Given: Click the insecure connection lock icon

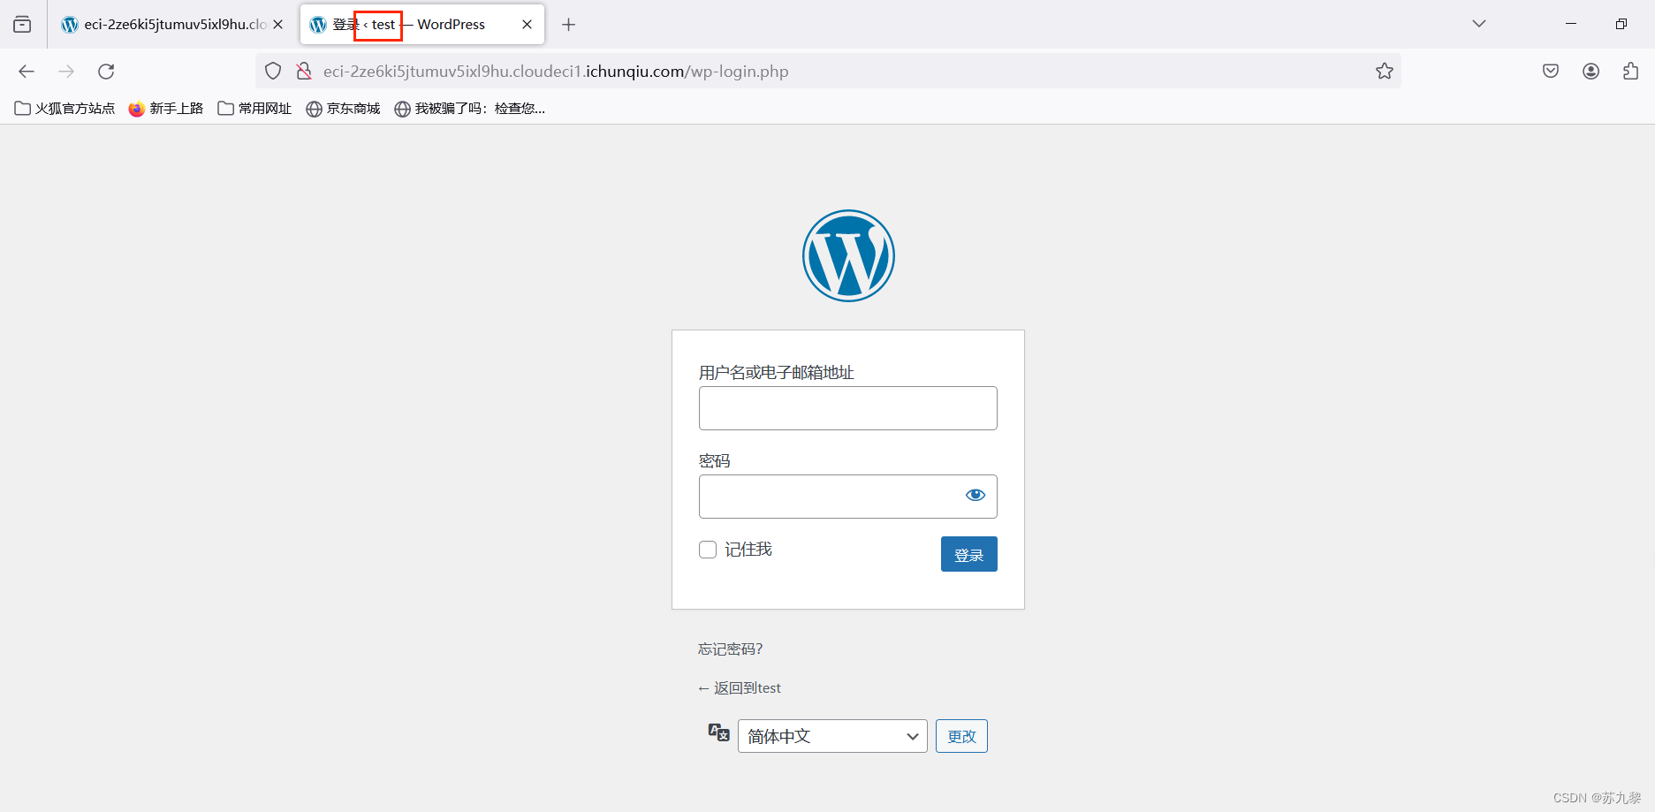Looking at the screenshot, I should coord(304,72).
